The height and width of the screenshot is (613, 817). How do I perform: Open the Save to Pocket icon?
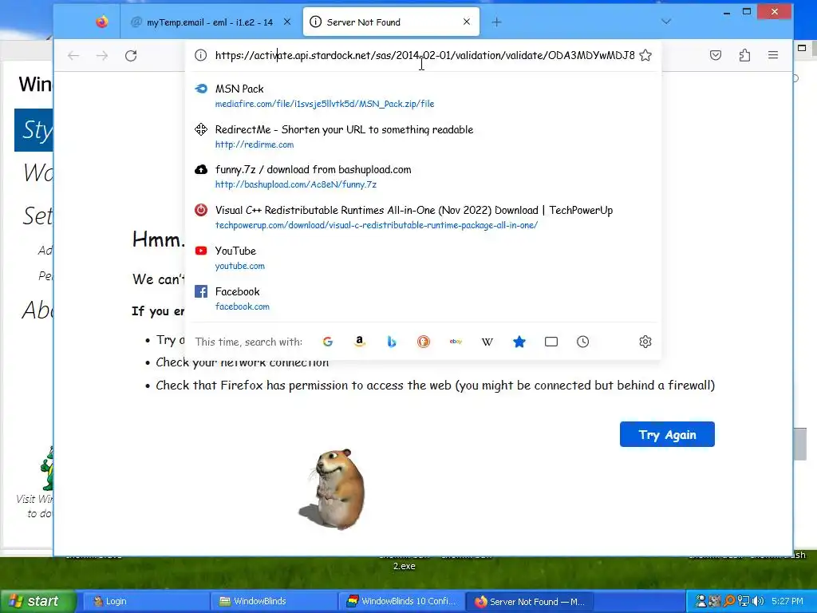coord(716,55)
